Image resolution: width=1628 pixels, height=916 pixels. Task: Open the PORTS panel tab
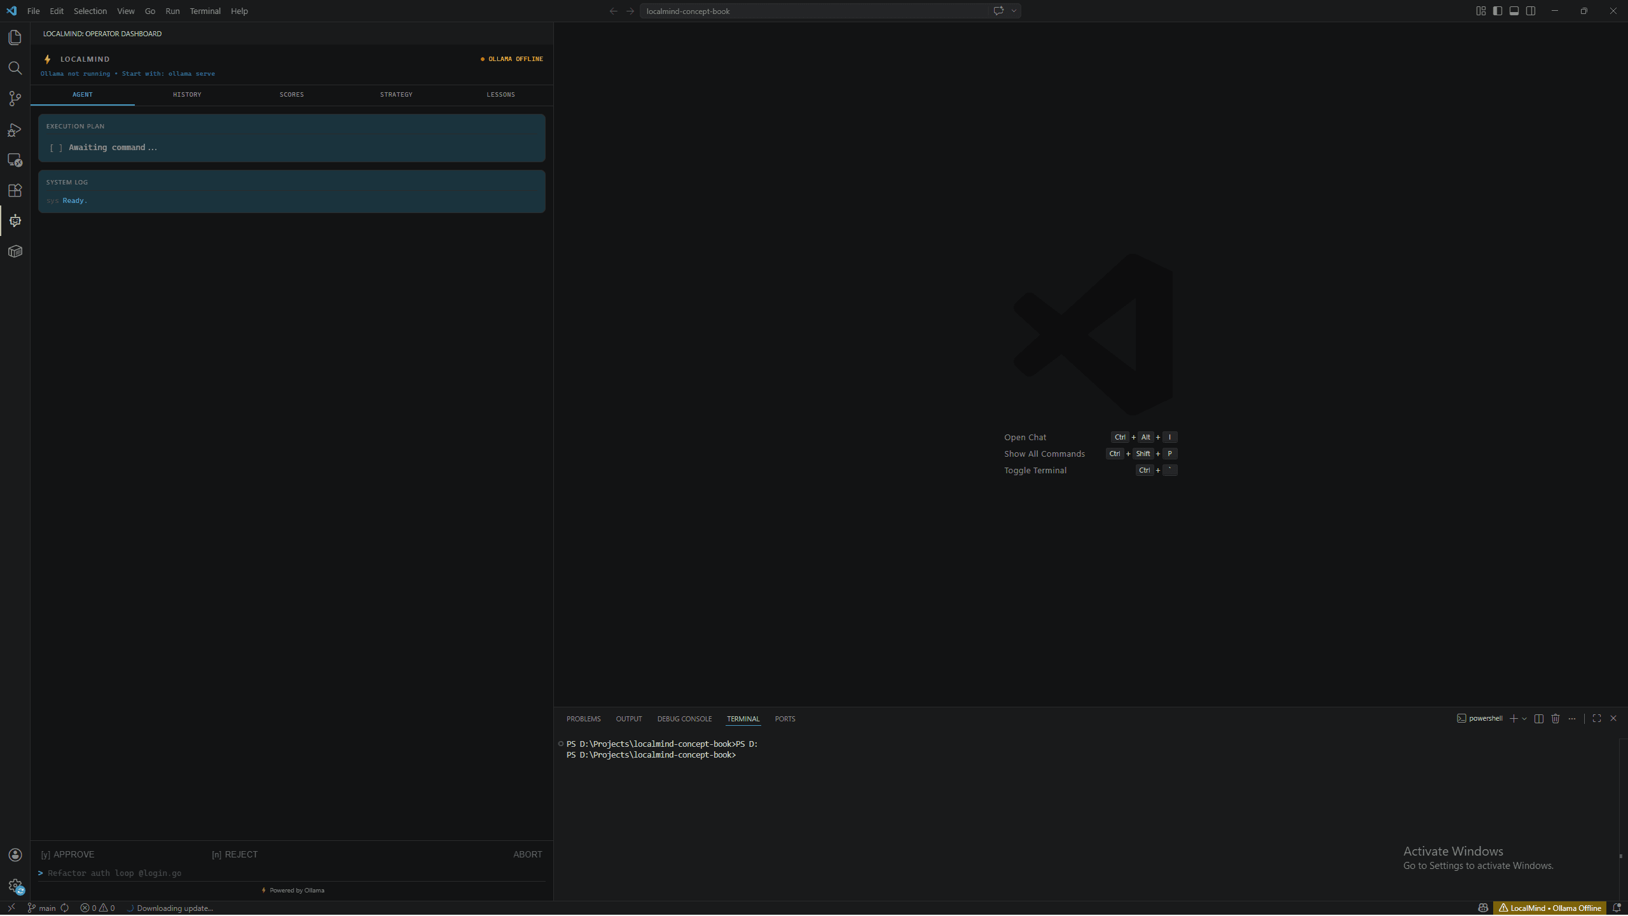[785, 719]
